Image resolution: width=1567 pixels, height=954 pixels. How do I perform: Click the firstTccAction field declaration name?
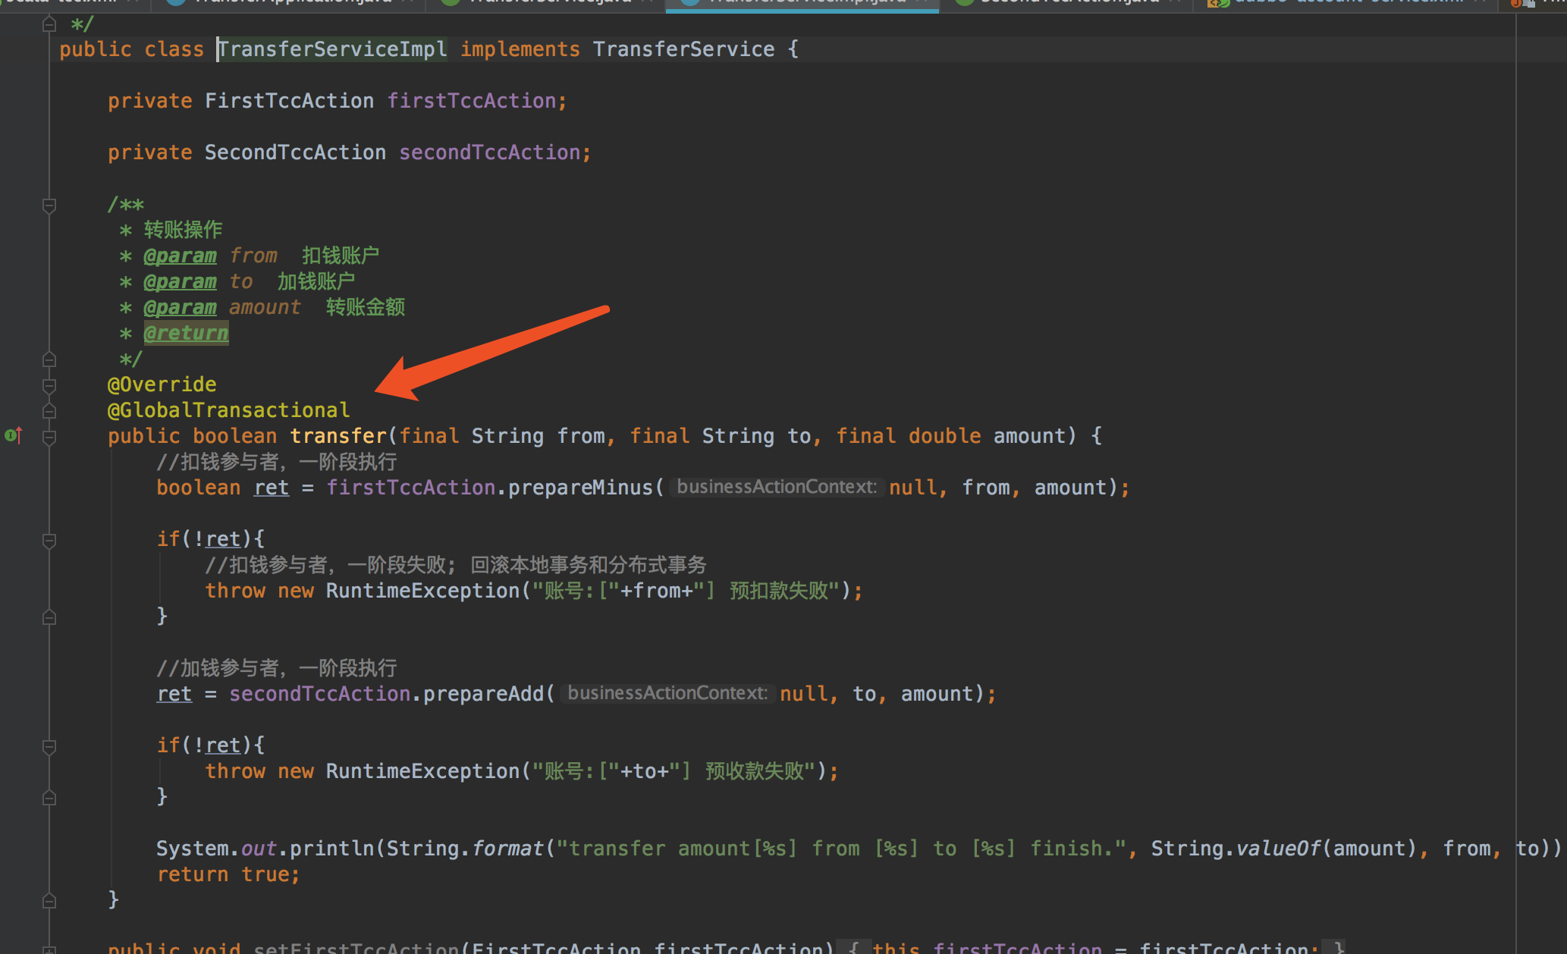472,101
